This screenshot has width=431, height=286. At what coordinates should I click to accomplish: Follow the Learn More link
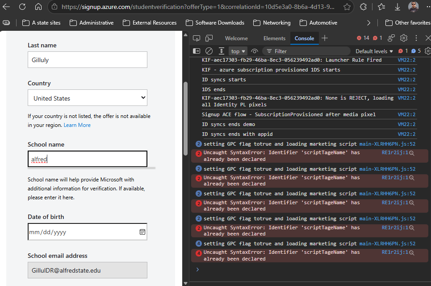tap(77, 125)
